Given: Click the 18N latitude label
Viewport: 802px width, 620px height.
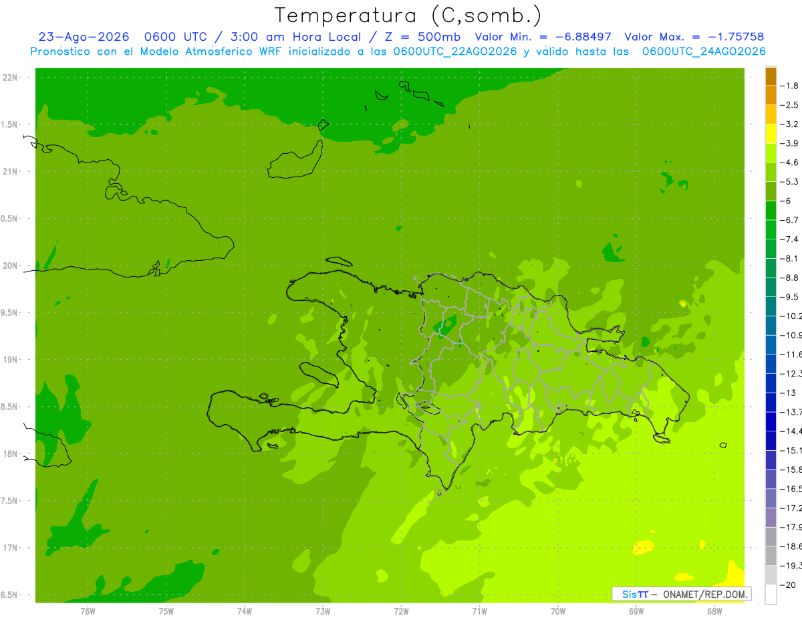Looking at the screenshot, I should pos(11,453).
